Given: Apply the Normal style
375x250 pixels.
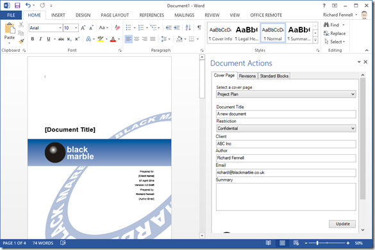Looking at the screenshot, I should tap(272, 33).
